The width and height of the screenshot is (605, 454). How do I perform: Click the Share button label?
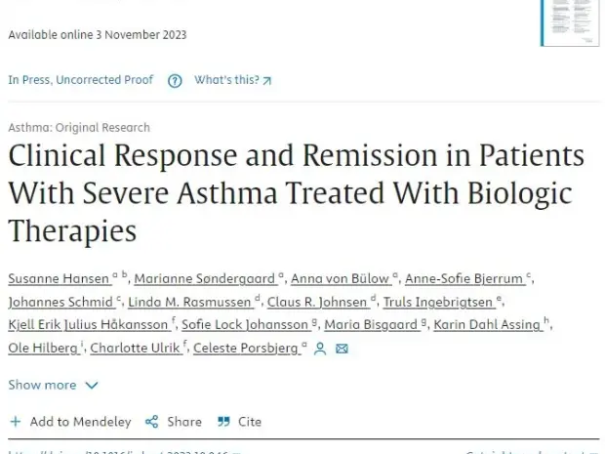[184, 422]
